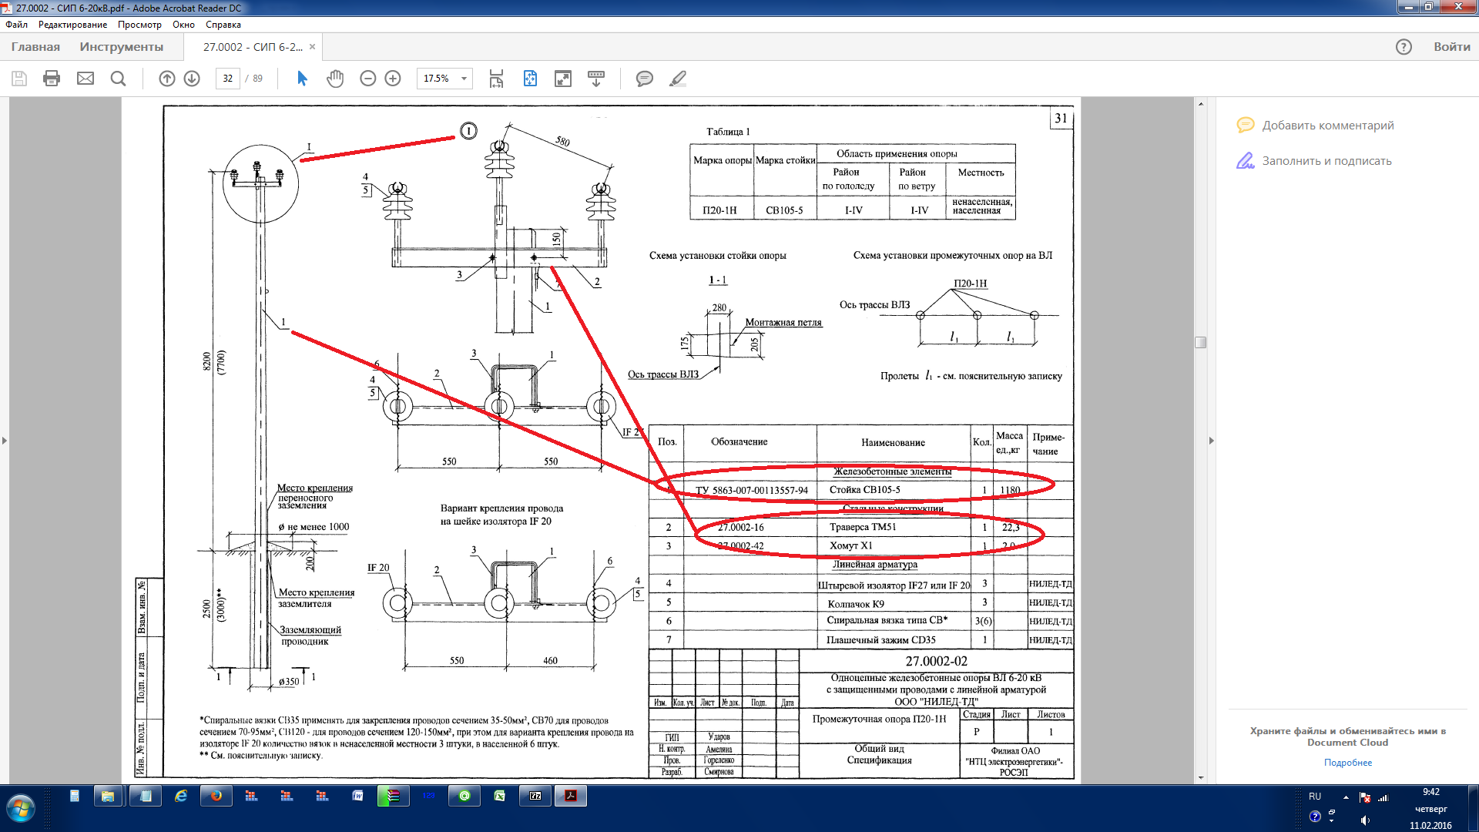This screenshot has height=832, width=1479.
Task: Click the page number input field
Action: (228, 79)
